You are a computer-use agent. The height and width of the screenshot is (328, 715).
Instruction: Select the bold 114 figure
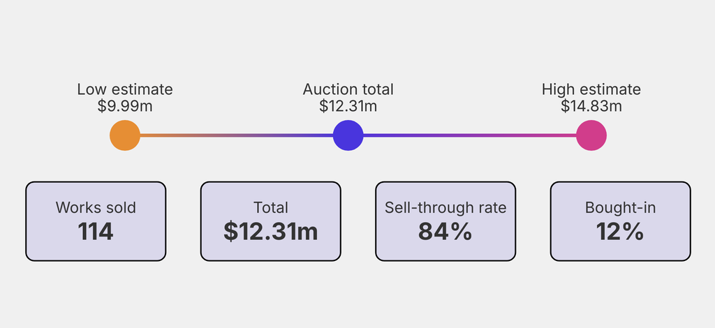coord(96,232)
